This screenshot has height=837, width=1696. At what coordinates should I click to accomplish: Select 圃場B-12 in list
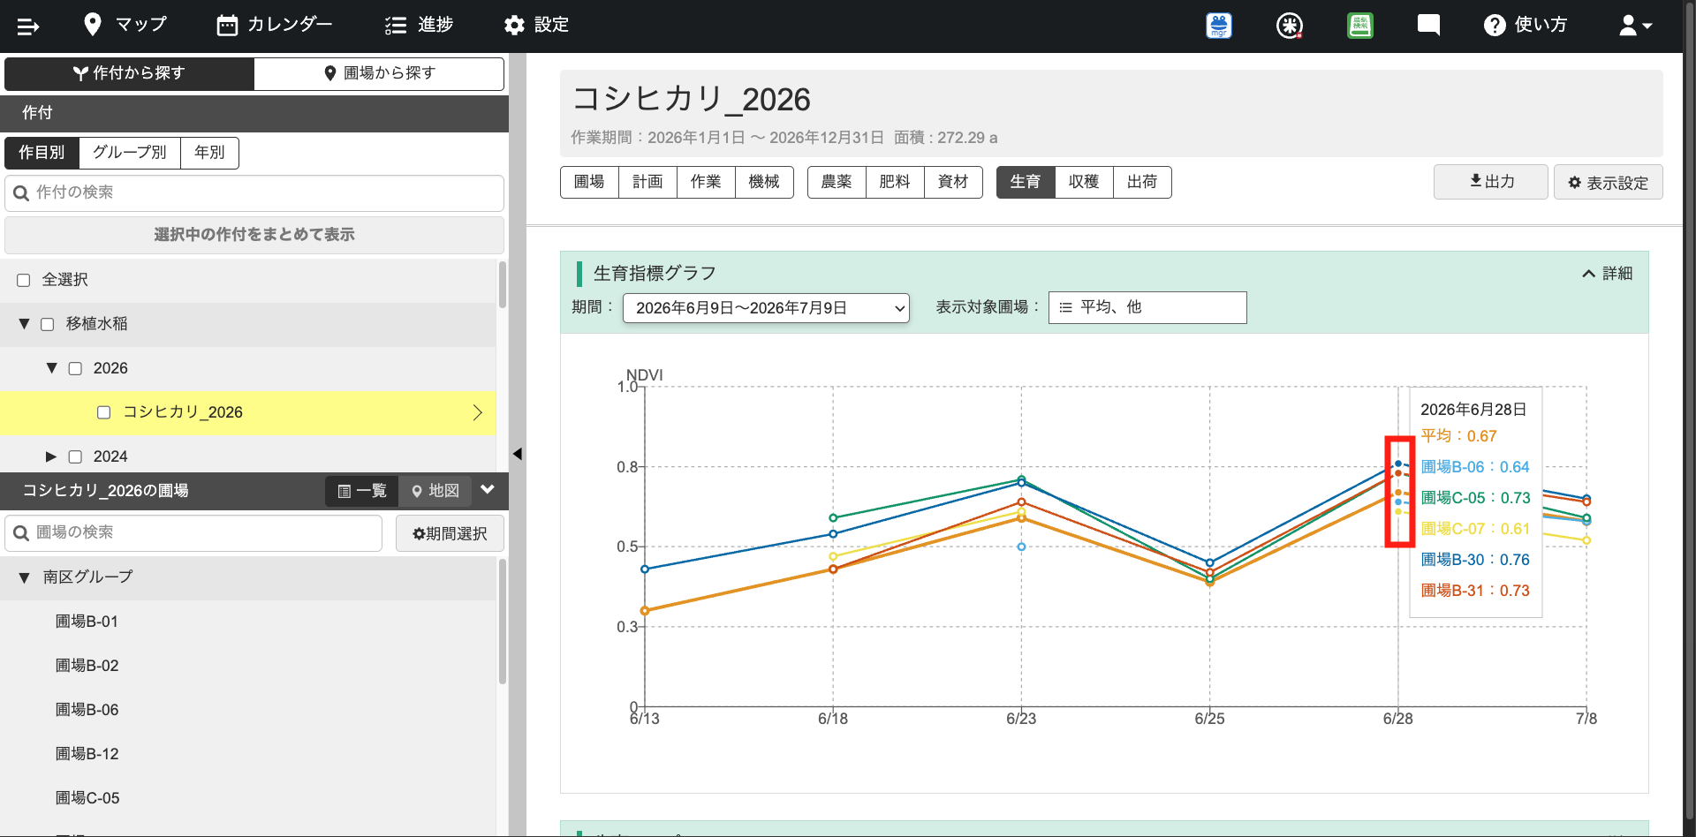87,754
